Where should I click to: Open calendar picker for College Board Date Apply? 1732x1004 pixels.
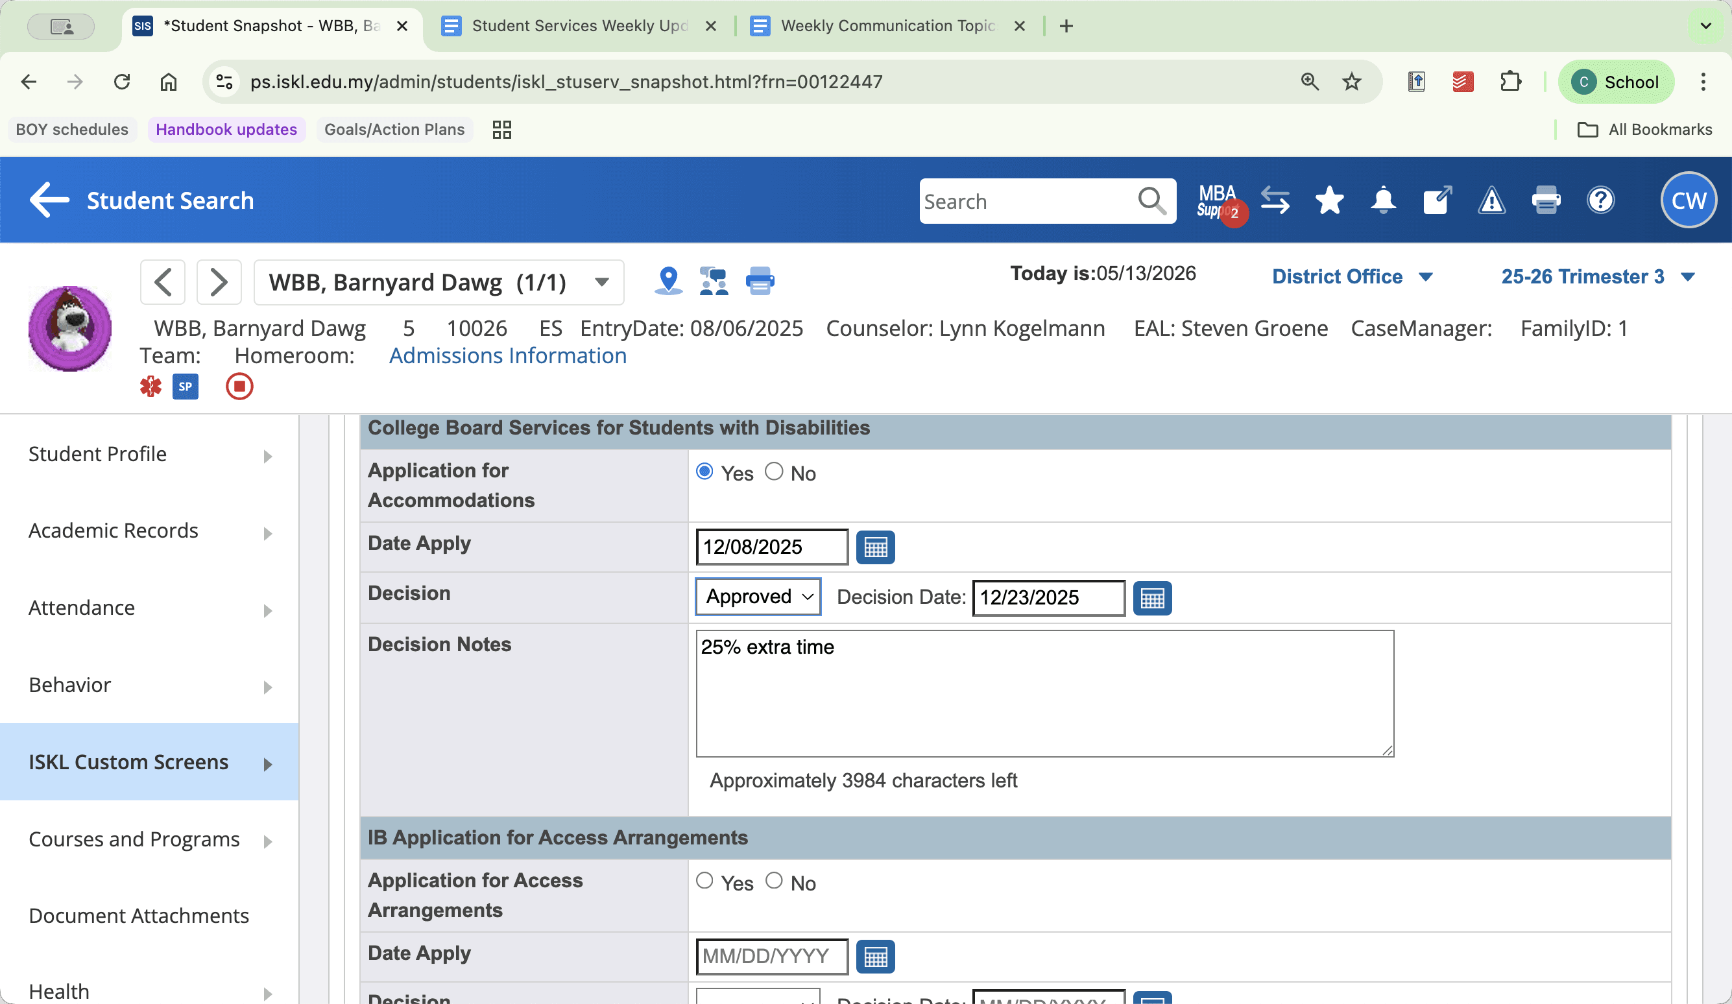[876, 547]
